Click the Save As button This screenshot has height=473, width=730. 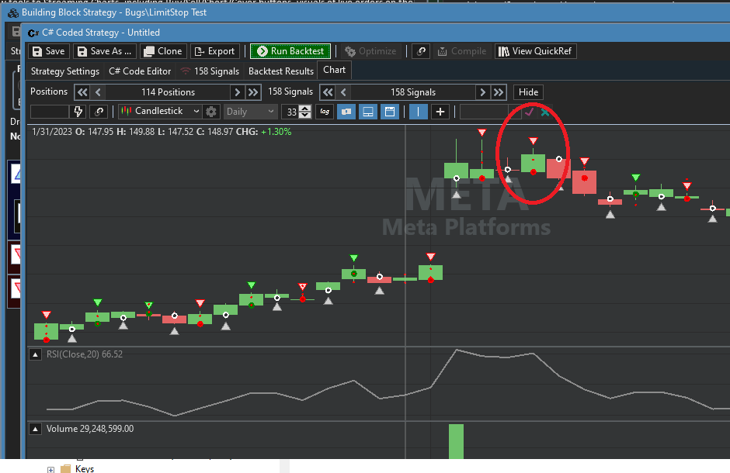(x=105, y=51)
